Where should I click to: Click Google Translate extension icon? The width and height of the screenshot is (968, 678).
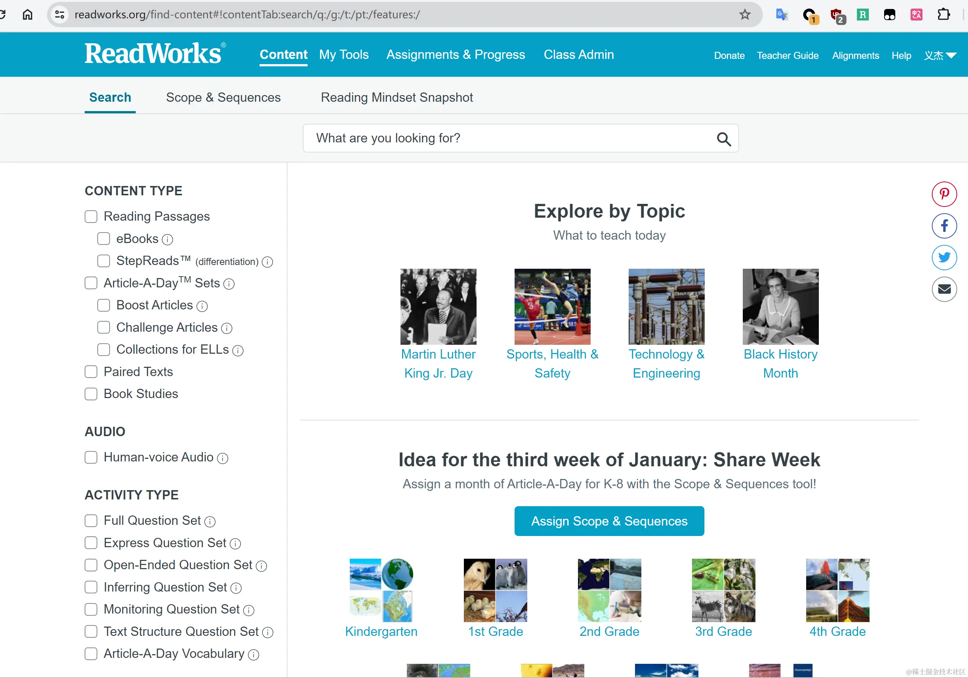pos(781,15)
